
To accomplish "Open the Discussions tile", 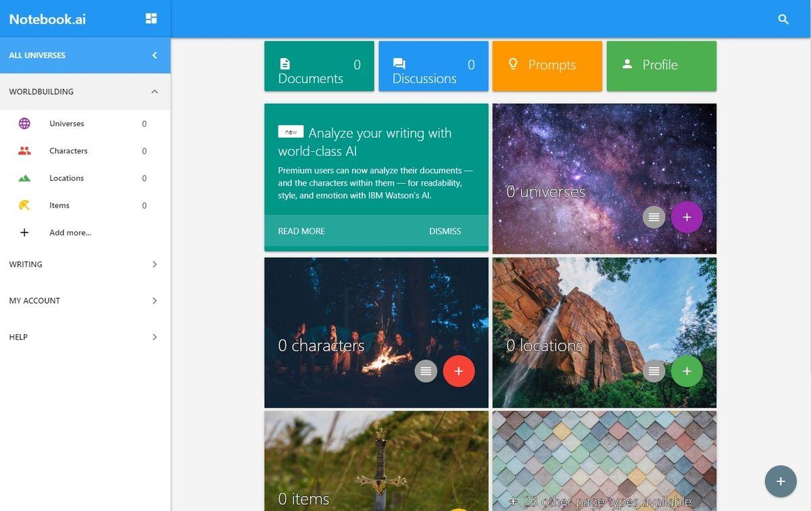I will 433,66.
